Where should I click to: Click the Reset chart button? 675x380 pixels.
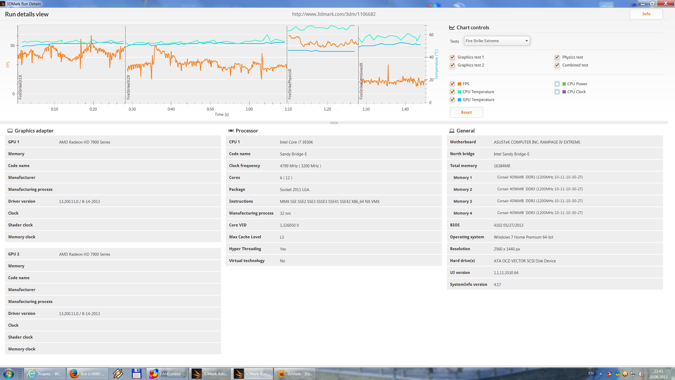466,112
